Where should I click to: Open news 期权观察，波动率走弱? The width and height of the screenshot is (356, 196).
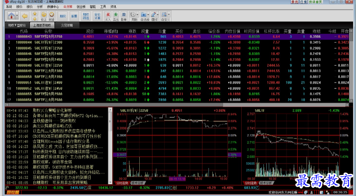point(52,162)
